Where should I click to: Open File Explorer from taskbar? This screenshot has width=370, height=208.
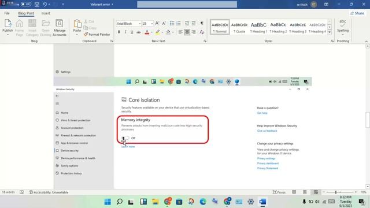pos(155,202)
